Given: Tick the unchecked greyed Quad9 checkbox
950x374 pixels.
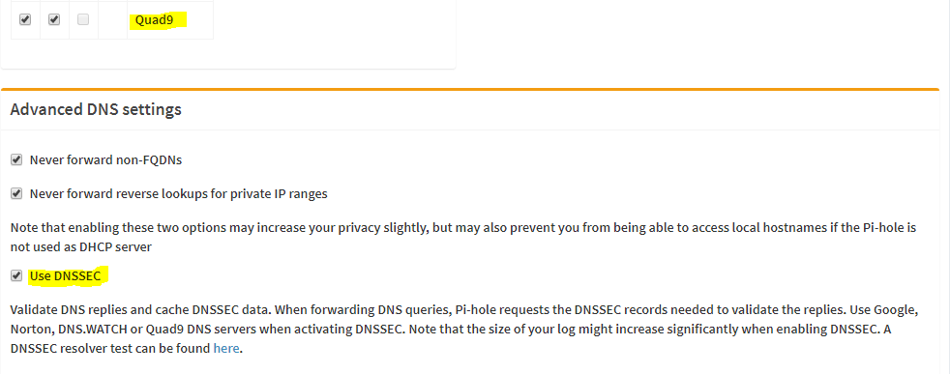Looking at the screenshot, I should 83,19.
